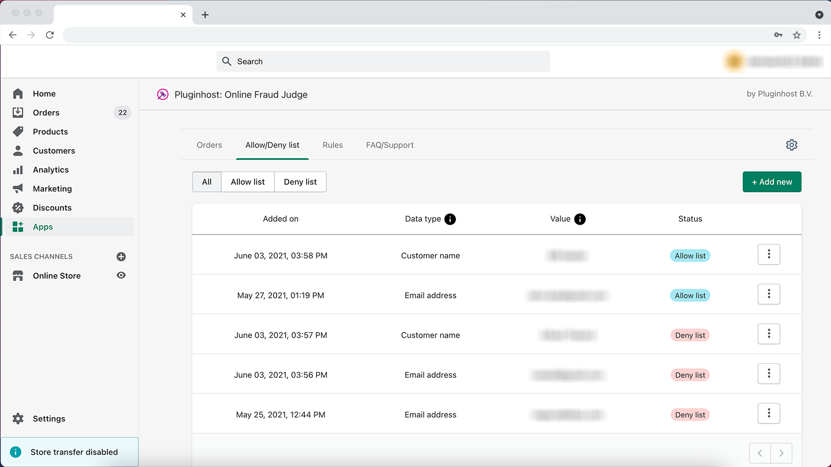Toggle Online Store visibility eye icon
Image resolution: width=831 pixels, height=467 pixels.
pos(121,276)
